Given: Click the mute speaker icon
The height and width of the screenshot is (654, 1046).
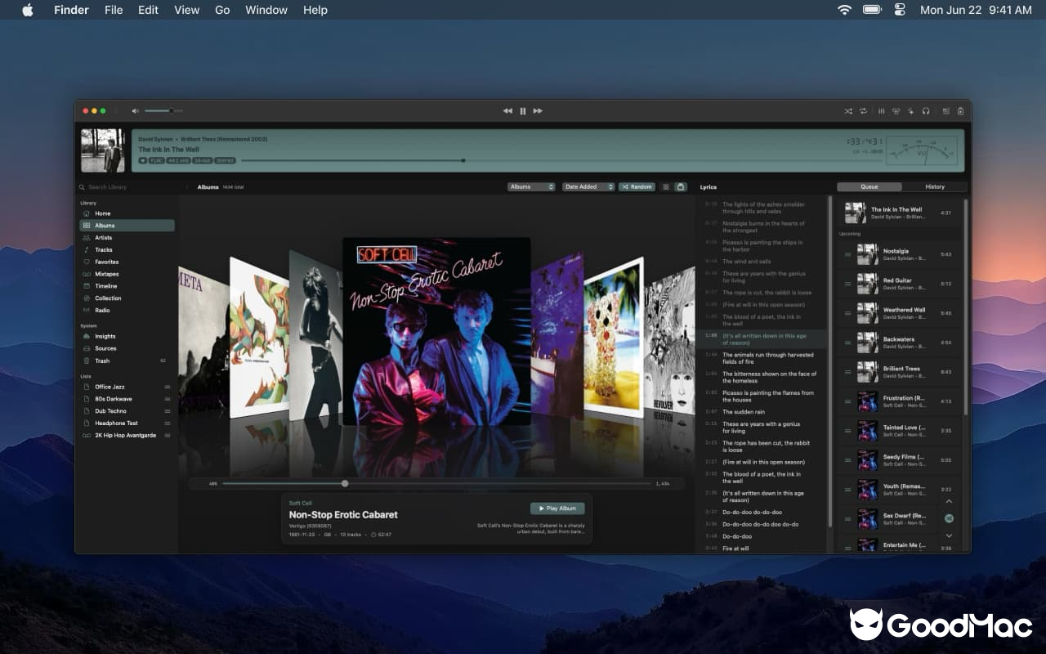Looking at the screenshot, I should [x=136, y=110].
